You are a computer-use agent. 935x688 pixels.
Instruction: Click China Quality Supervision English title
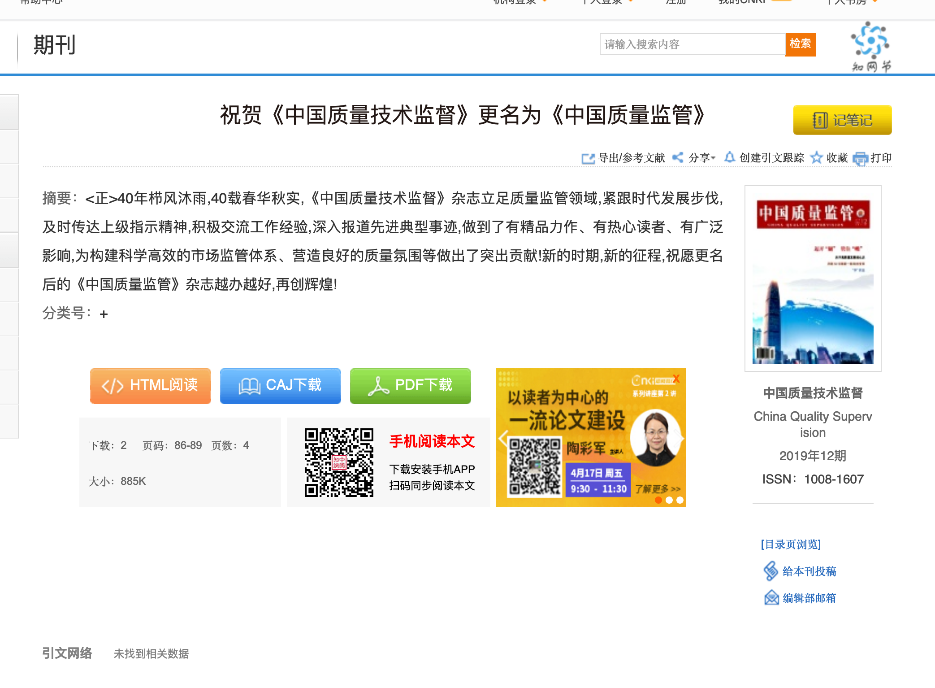[813, 424]
